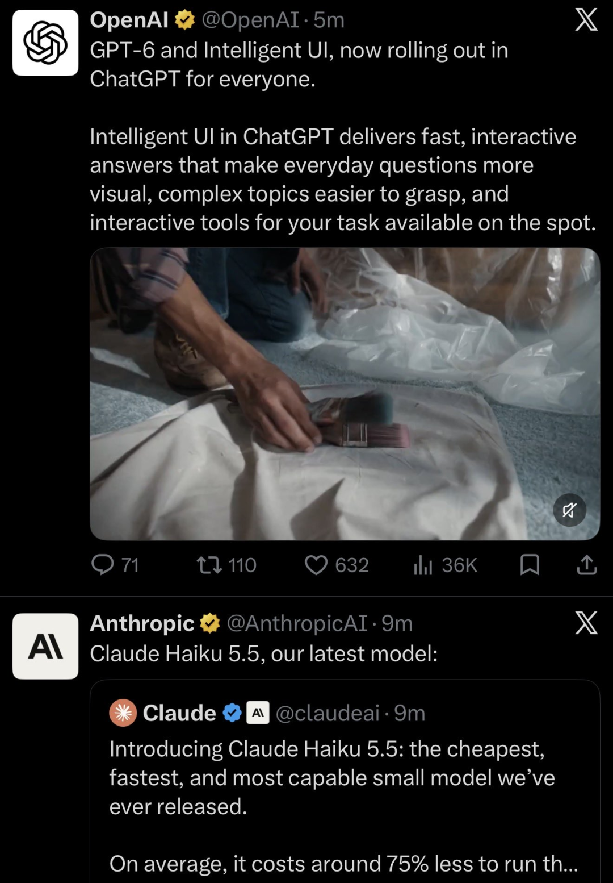Image resolution: width=613 pixels, height=883 pixels.
Task: Play the paintbrush video thumbnail
Action: click(345, 394)
